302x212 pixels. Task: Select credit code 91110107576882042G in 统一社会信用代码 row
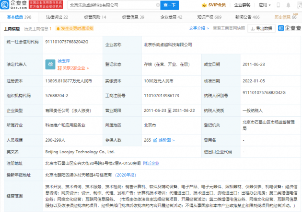[x=67, y=42]
